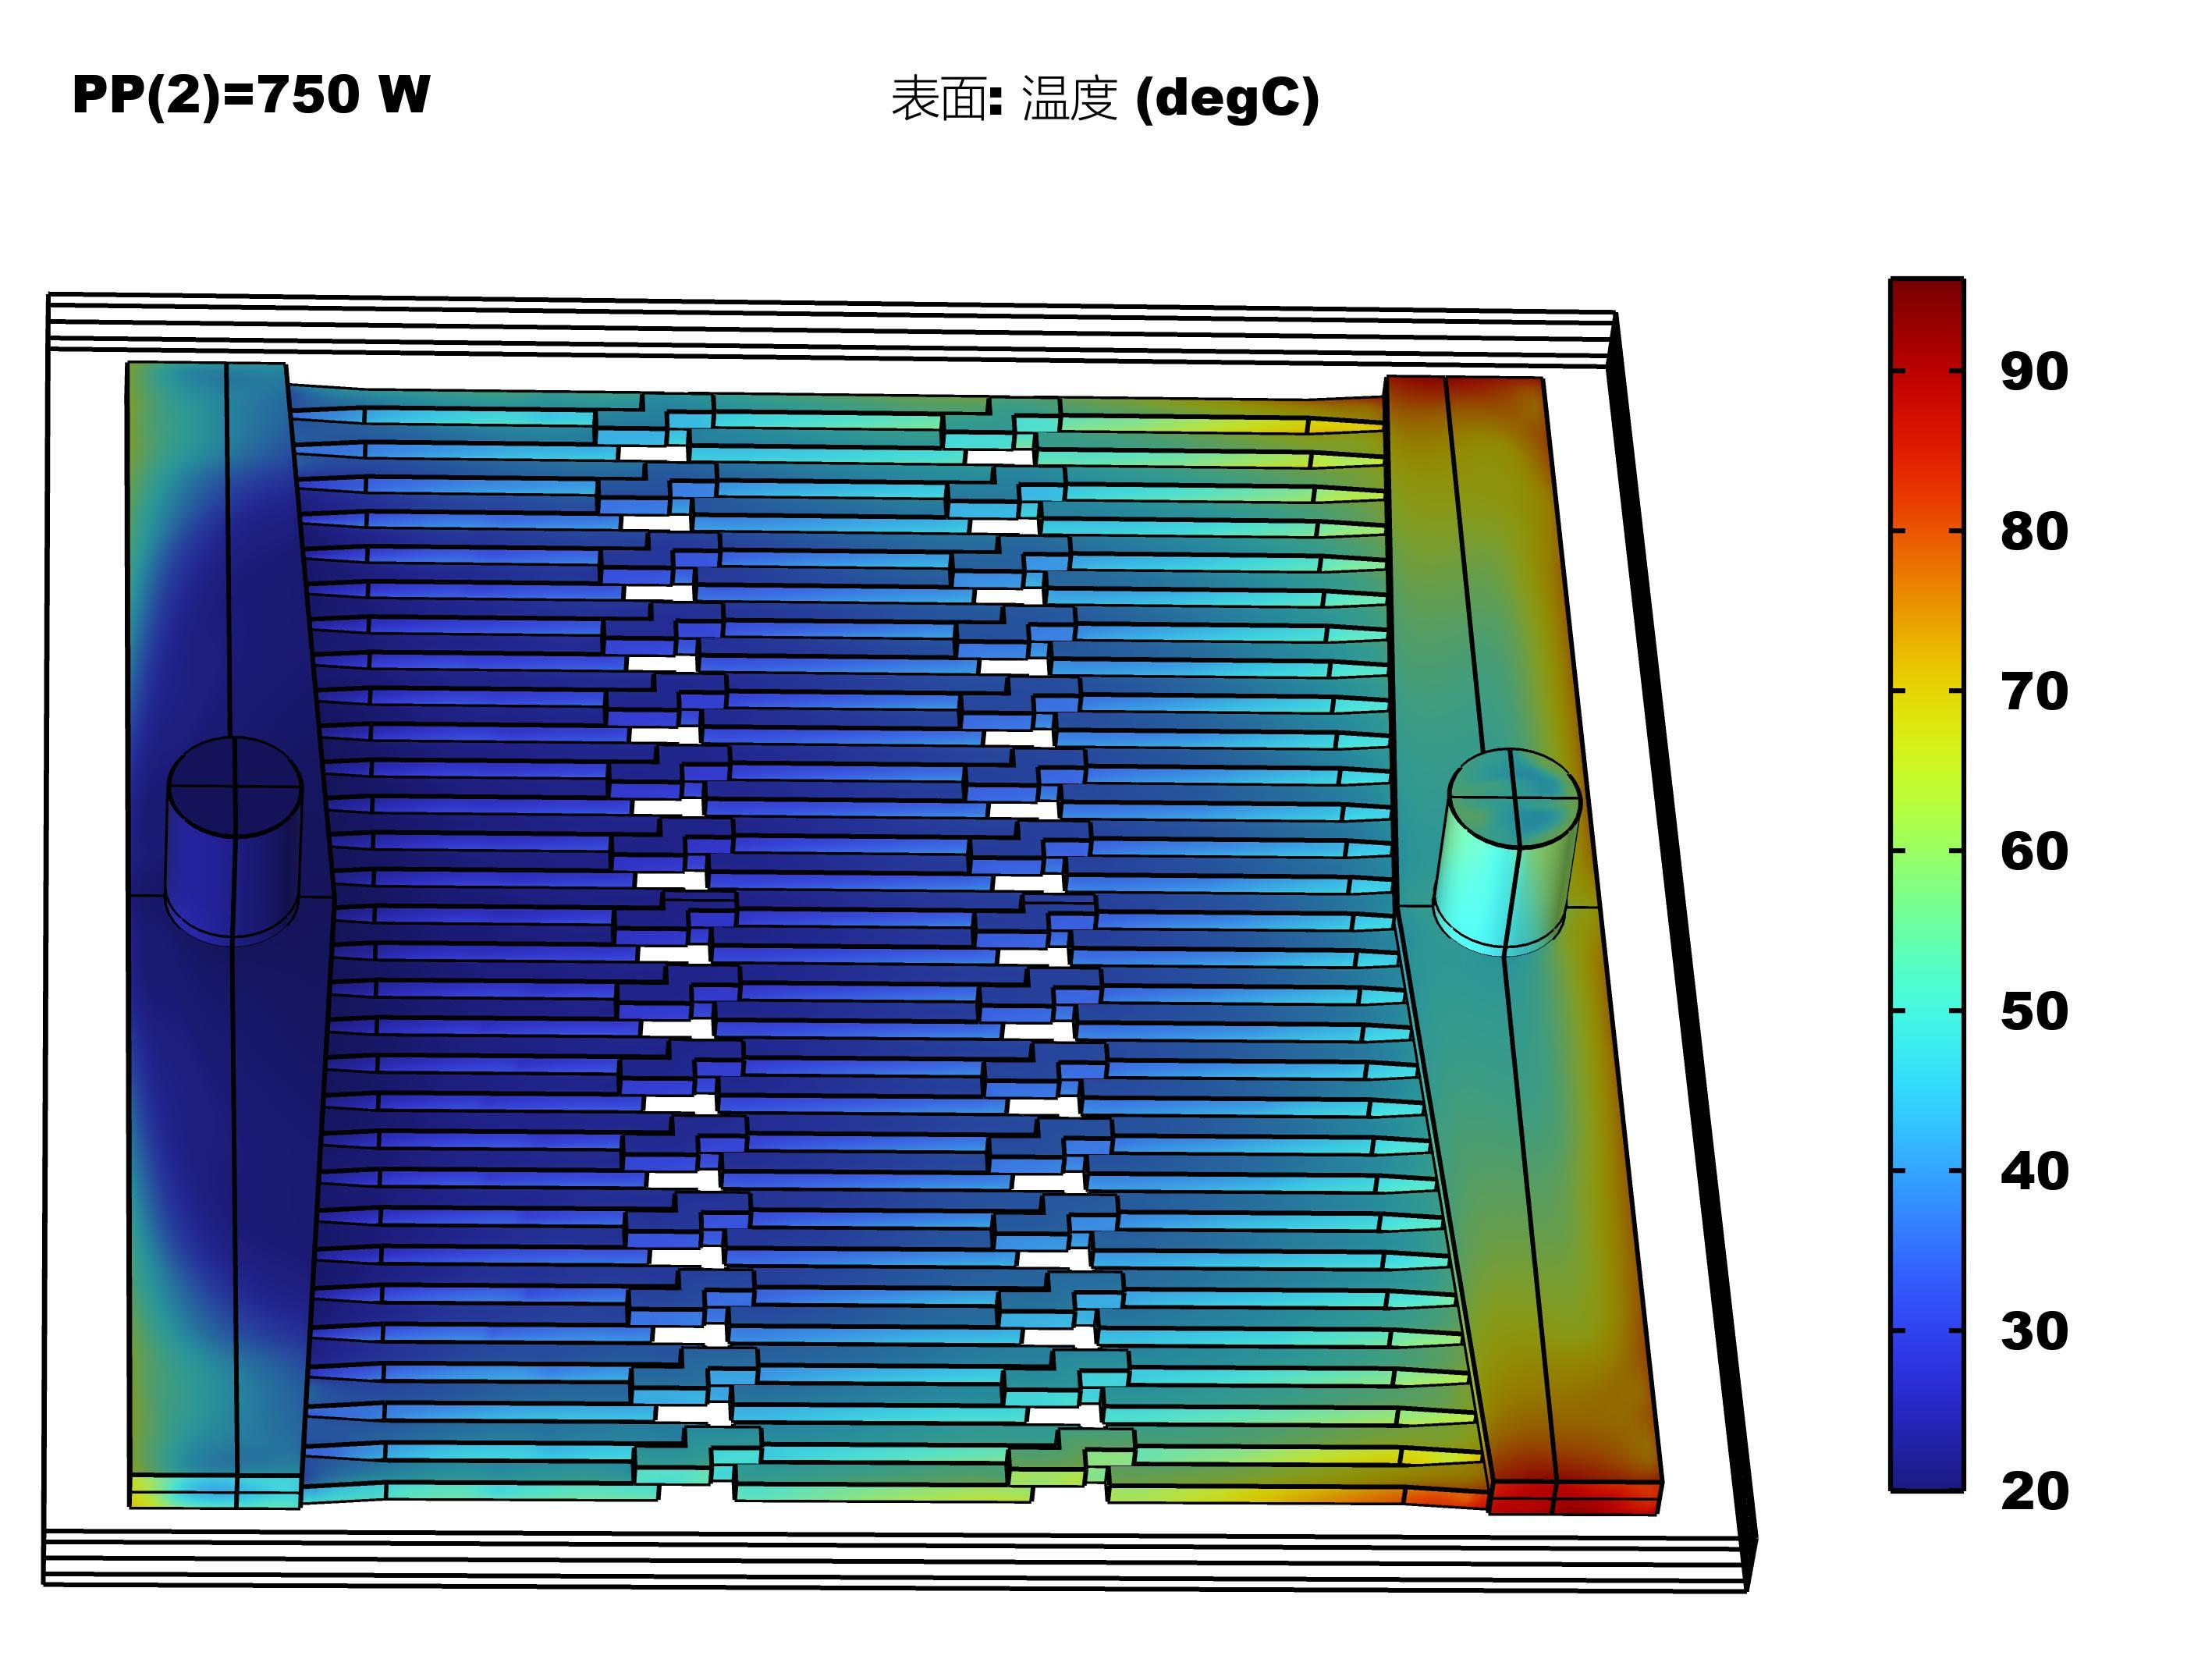The width and height of the screenshot is (2212, 1659).
Task: Click the legend value 20
Action: (2034, 1491)
